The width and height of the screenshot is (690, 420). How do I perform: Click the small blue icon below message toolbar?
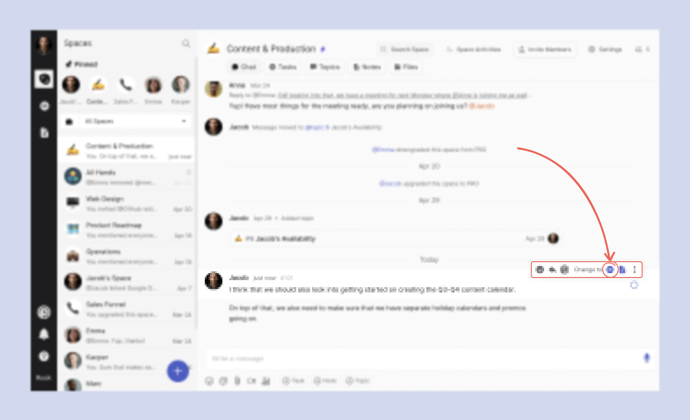coord(634,285)
